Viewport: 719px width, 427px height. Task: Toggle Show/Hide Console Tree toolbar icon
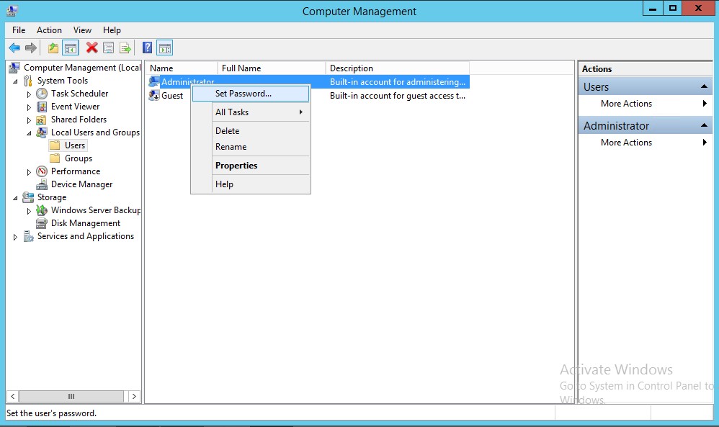tap(71, 48)
